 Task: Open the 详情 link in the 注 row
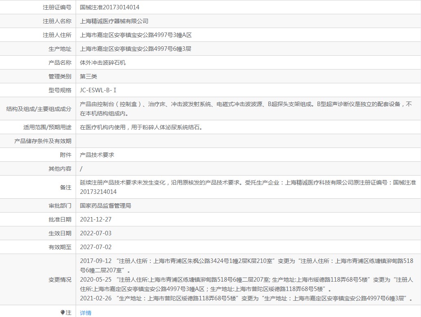click(x=85, y=313)
